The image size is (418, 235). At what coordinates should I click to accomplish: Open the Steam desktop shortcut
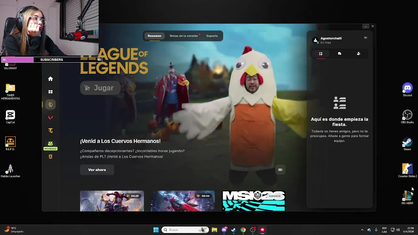pos(407,144)
